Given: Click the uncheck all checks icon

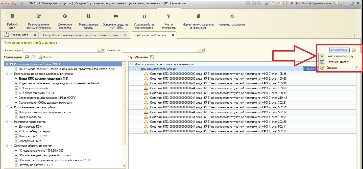Looking at the screenshot, I should [33, 57].
